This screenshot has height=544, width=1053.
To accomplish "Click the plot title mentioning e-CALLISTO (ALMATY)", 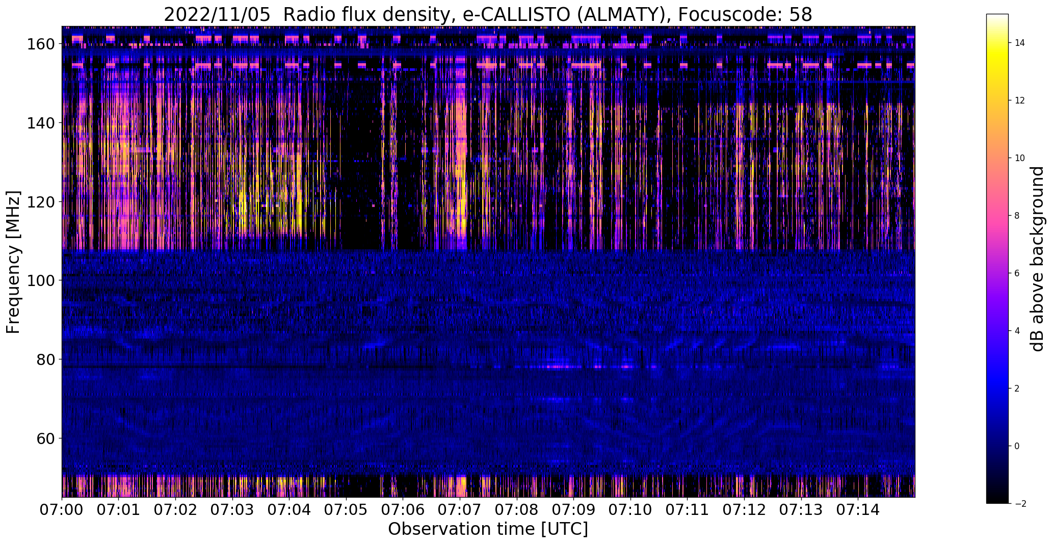I will pos(488,14).
